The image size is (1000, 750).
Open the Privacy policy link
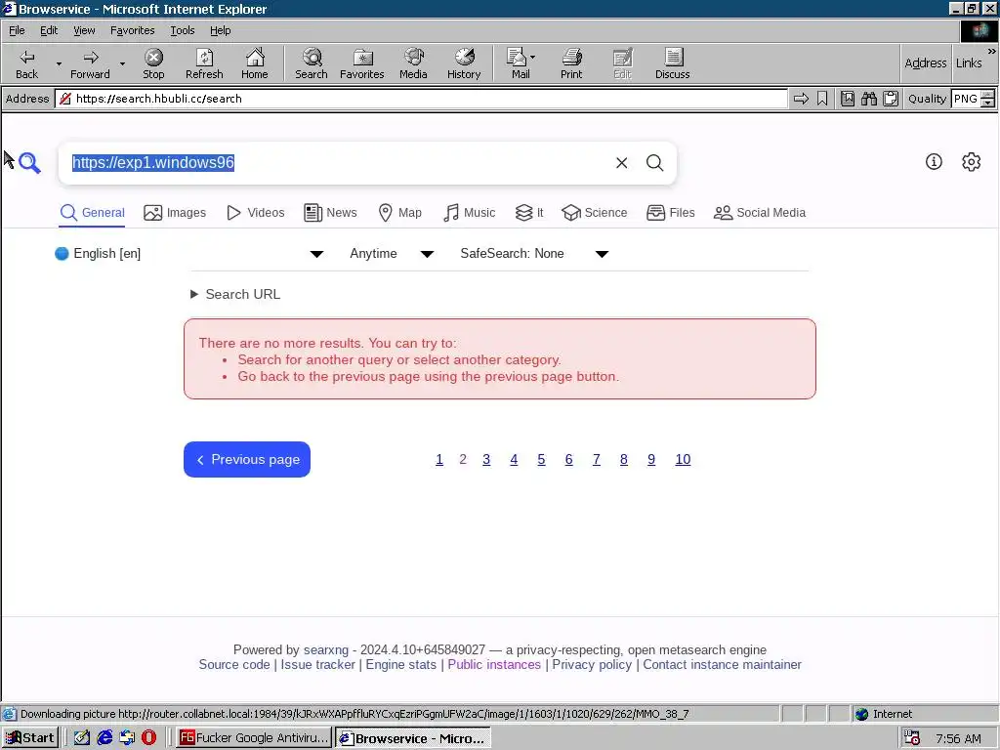click(x=592, y=664)
